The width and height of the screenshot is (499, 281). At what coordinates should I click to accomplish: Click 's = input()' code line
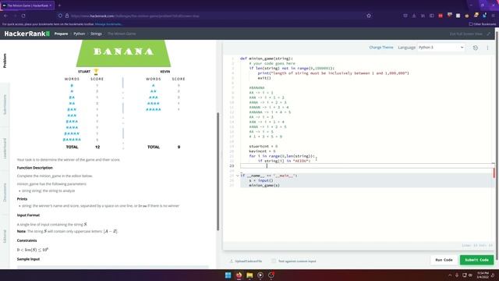tap(261, 180)
